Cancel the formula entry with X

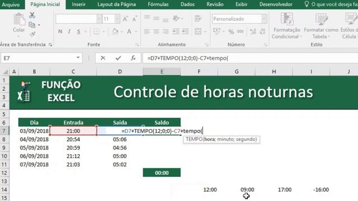point(103,58)
